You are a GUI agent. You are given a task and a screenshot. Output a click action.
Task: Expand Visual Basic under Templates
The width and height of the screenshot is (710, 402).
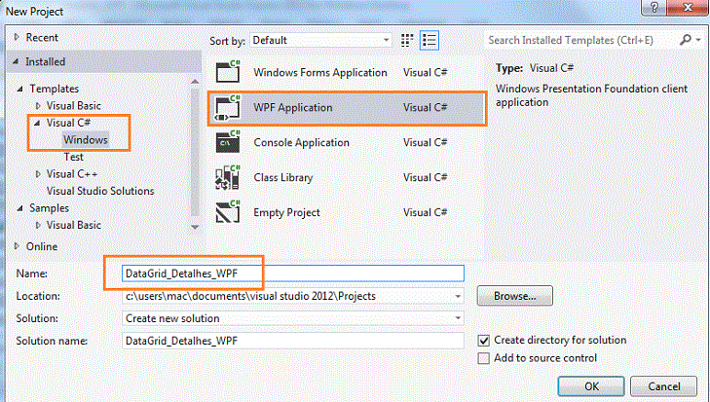click(x=38, y=106)
